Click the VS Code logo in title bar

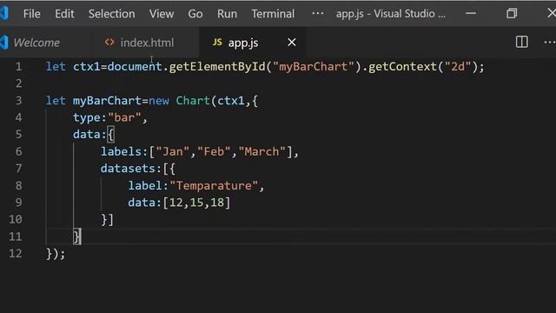(x=4, y=14)
